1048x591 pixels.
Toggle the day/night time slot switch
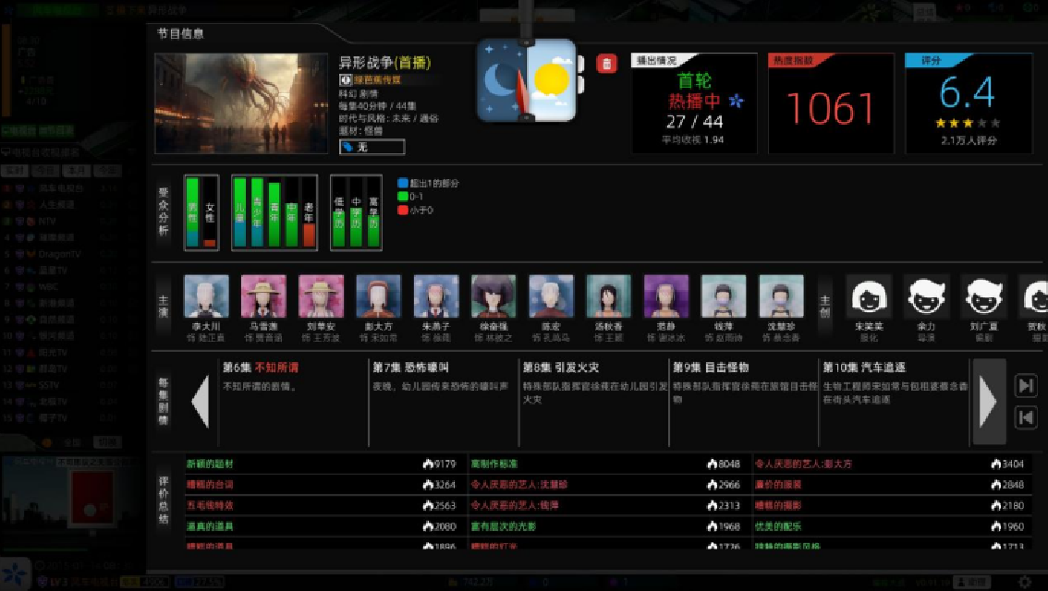click(x=527, y=81)
